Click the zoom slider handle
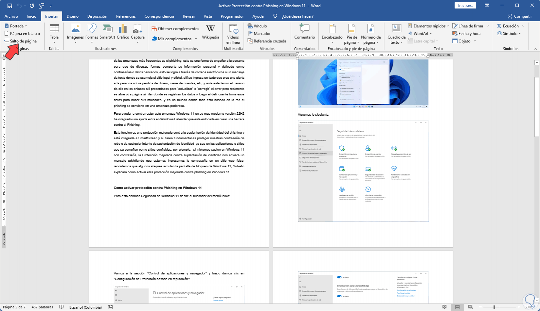Viewport: 540px width, 311px height. (x=494, y=307)
